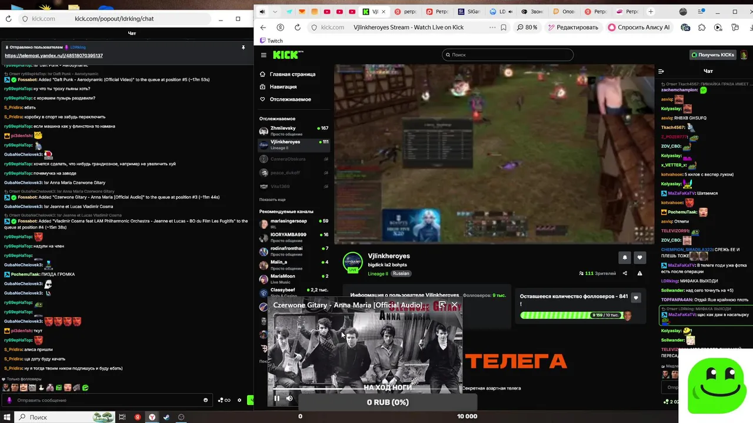Open Steam from the taskbar
Viewport: 753px width, 423px height.
pos(166,417)
